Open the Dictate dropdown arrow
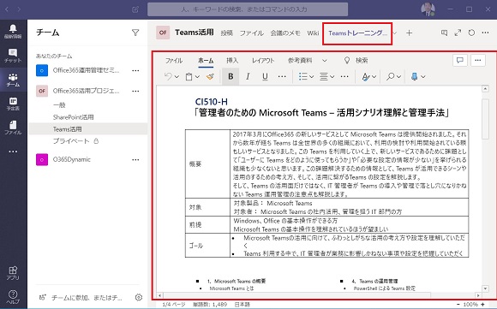The width and height of the screenshot is (497, 309). click(x=422, y=77)
